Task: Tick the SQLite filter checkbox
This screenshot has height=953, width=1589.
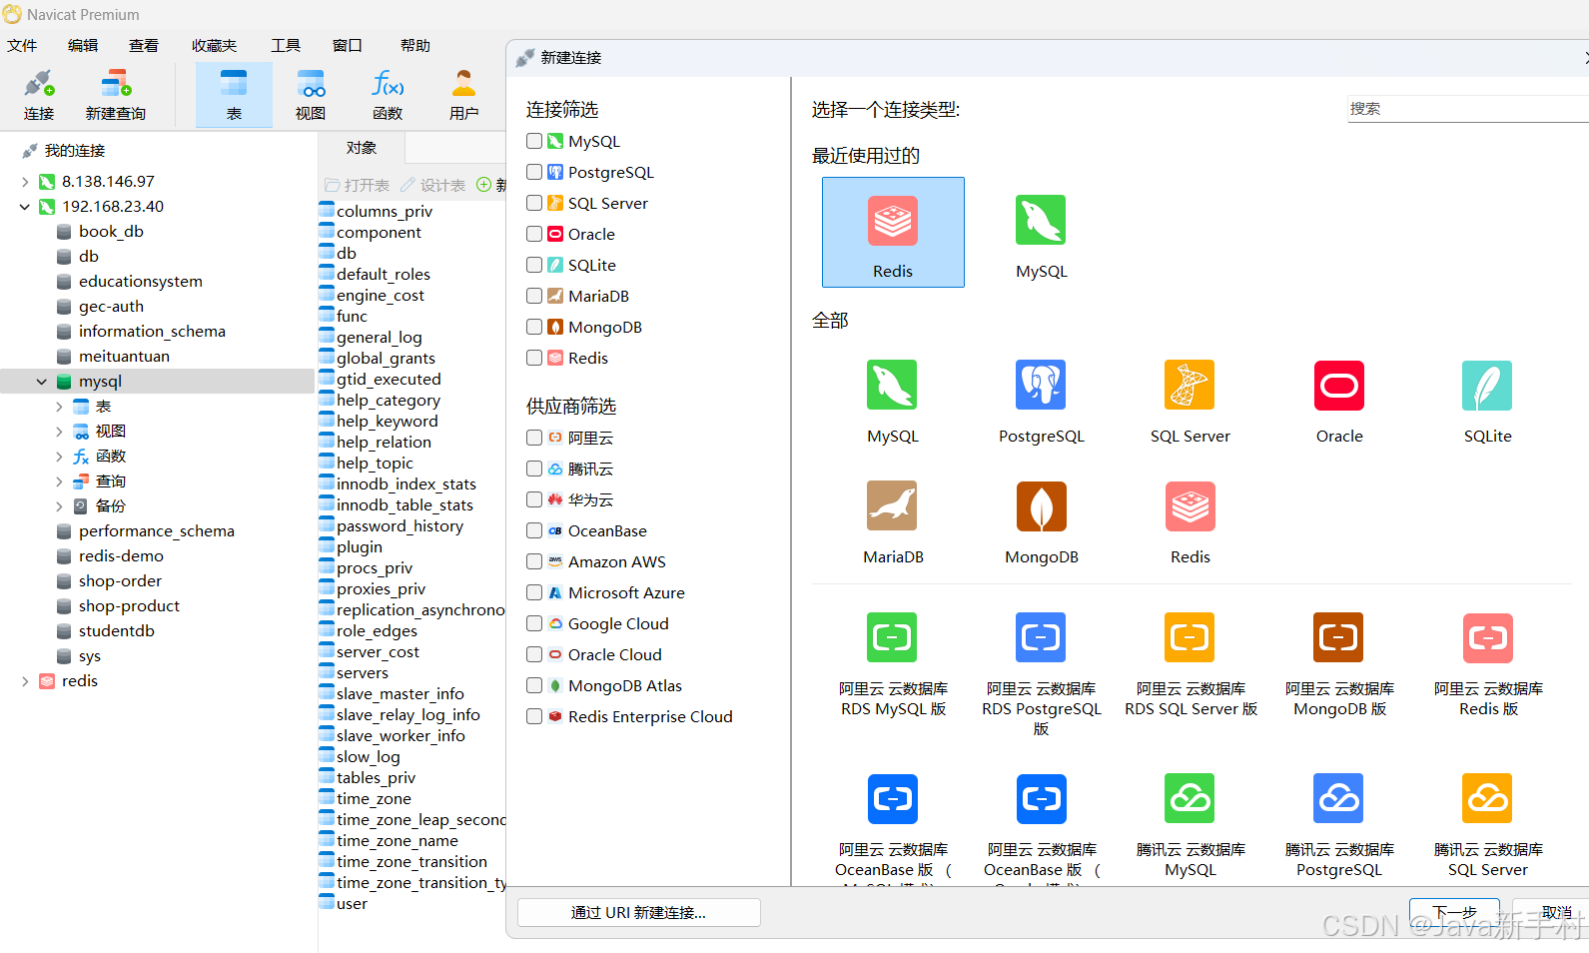Action: (x=534, y=265)
